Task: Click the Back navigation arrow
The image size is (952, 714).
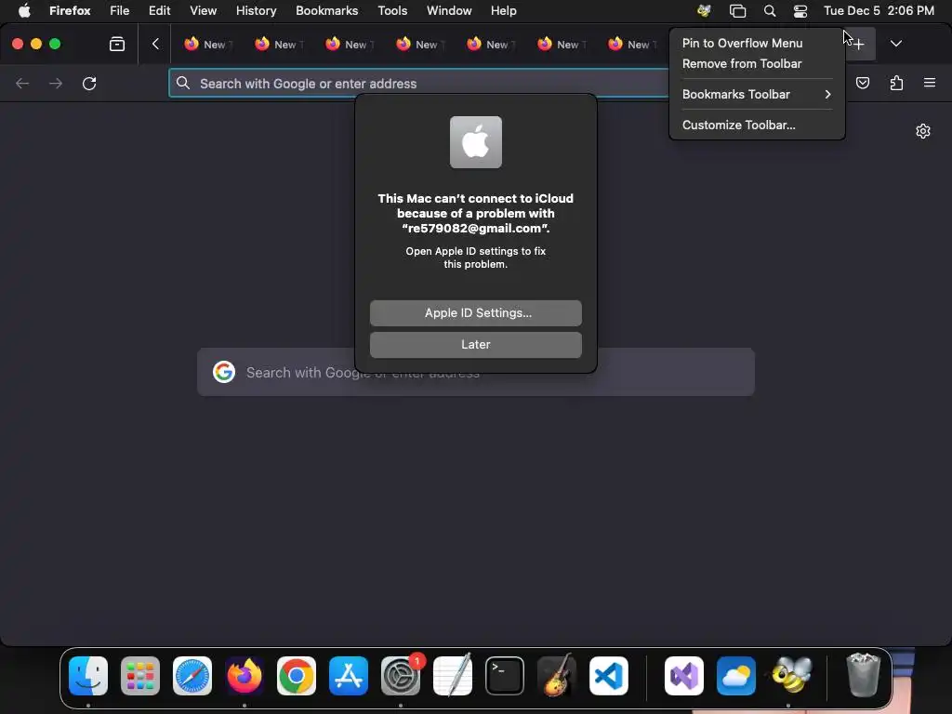Action: [22, 83]
